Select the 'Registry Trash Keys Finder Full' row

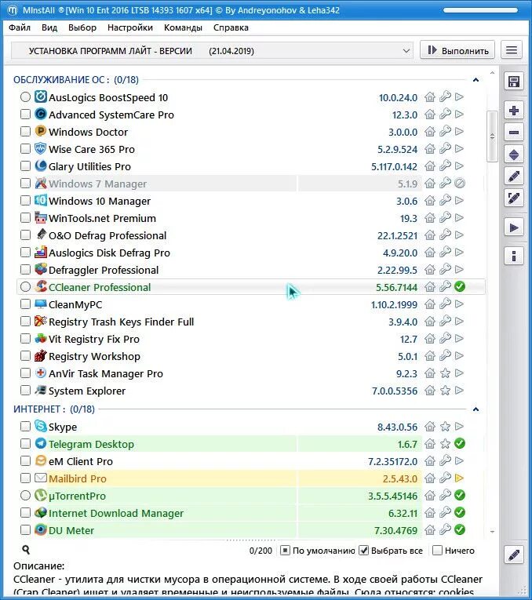click(x=250, y=322)
